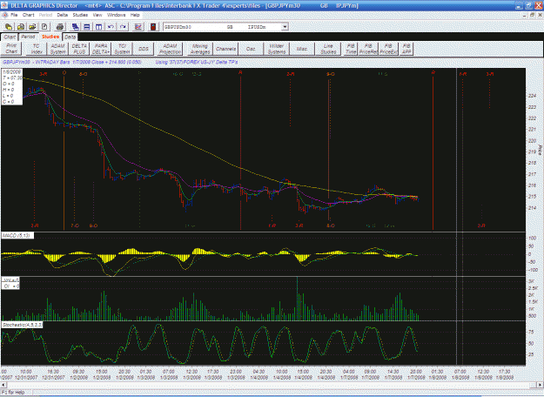Click the Channels button
Screen dimensions: 544x397
coord(225,49)
